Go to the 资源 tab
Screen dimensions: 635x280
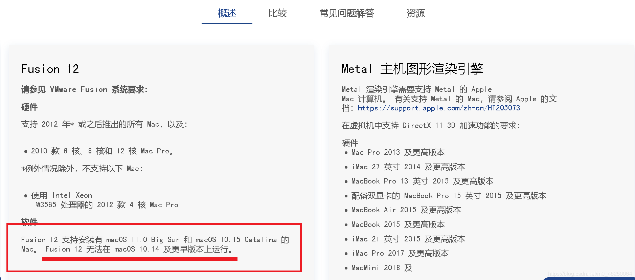[x=415, y=13]
